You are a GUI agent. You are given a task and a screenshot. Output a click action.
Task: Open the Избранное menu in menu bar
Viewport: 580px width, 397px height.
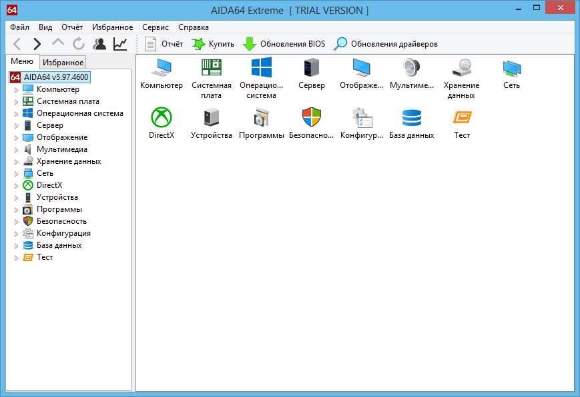click(112, 27)
